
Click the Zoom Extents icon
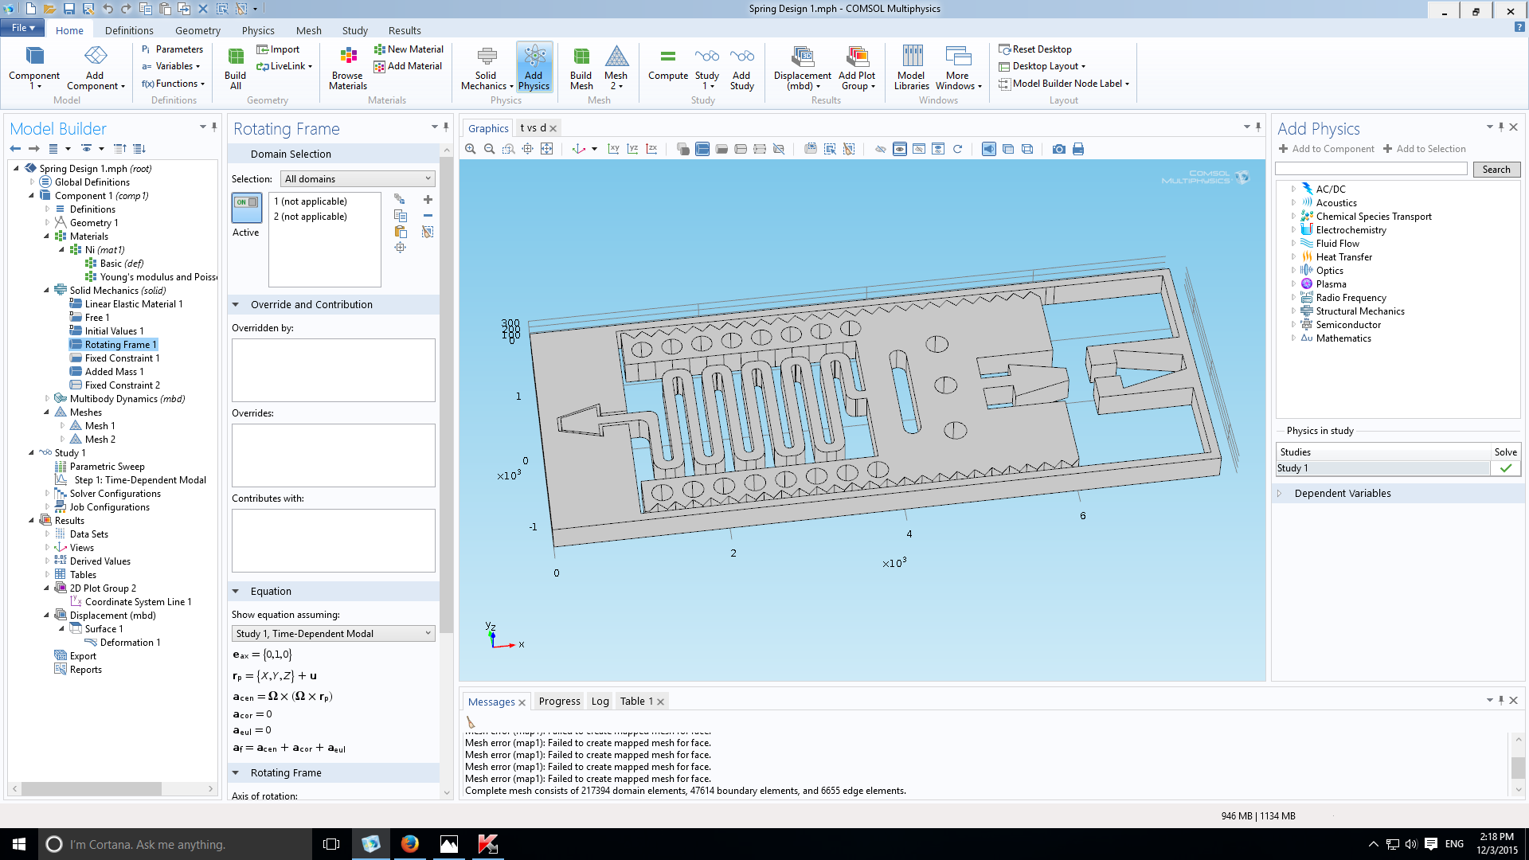click(546, 149)
